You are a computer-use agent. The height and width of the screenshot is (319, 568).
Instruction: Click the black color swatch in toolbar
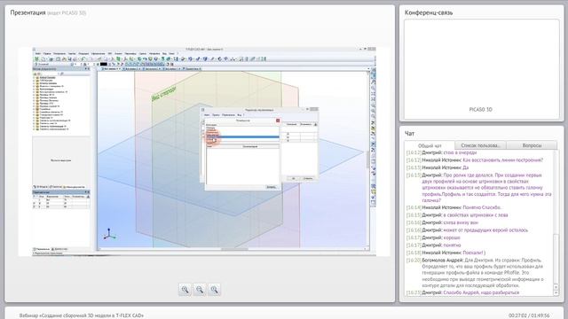[x=104, y=64]
